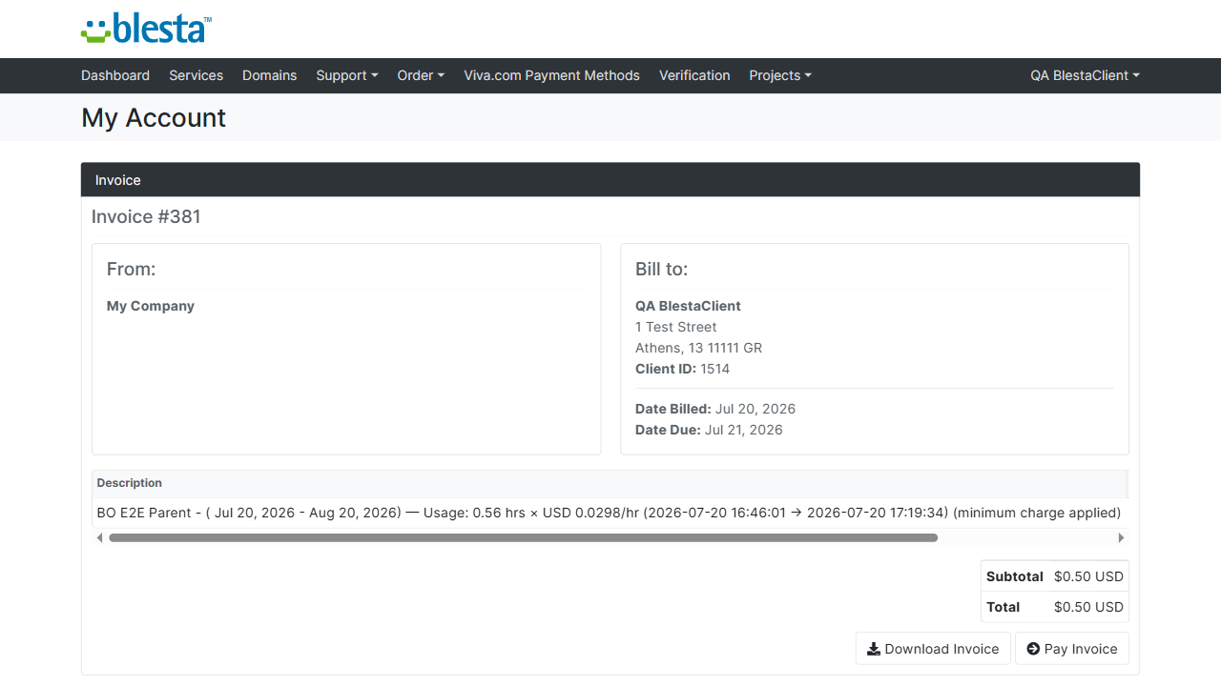Click the horizontal scrollbar thumb under description
This screenshot has width=1221, height=686.
click(x=523, y=538)
